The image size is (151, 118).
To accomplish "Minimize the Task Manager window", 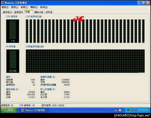I will tap(139, 3).
